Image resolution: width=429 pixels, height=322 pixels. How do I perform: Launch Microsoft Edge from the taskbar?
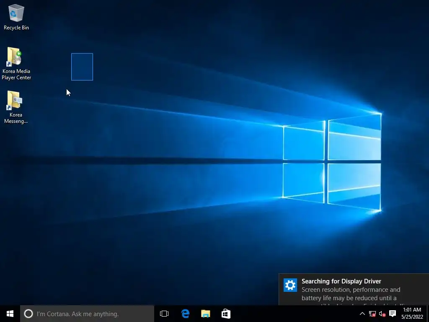pos(185,314)
